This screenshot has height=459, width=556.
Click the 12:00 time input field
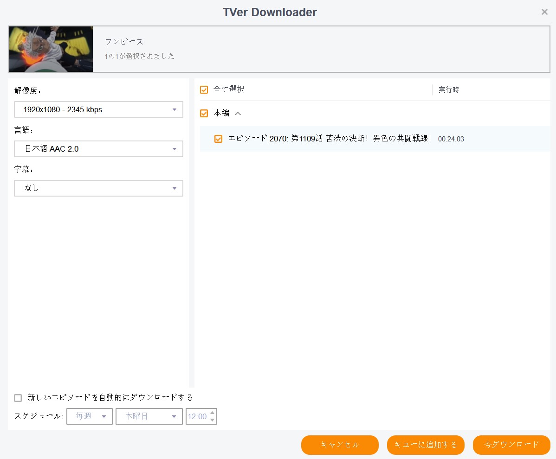point(197,416)
